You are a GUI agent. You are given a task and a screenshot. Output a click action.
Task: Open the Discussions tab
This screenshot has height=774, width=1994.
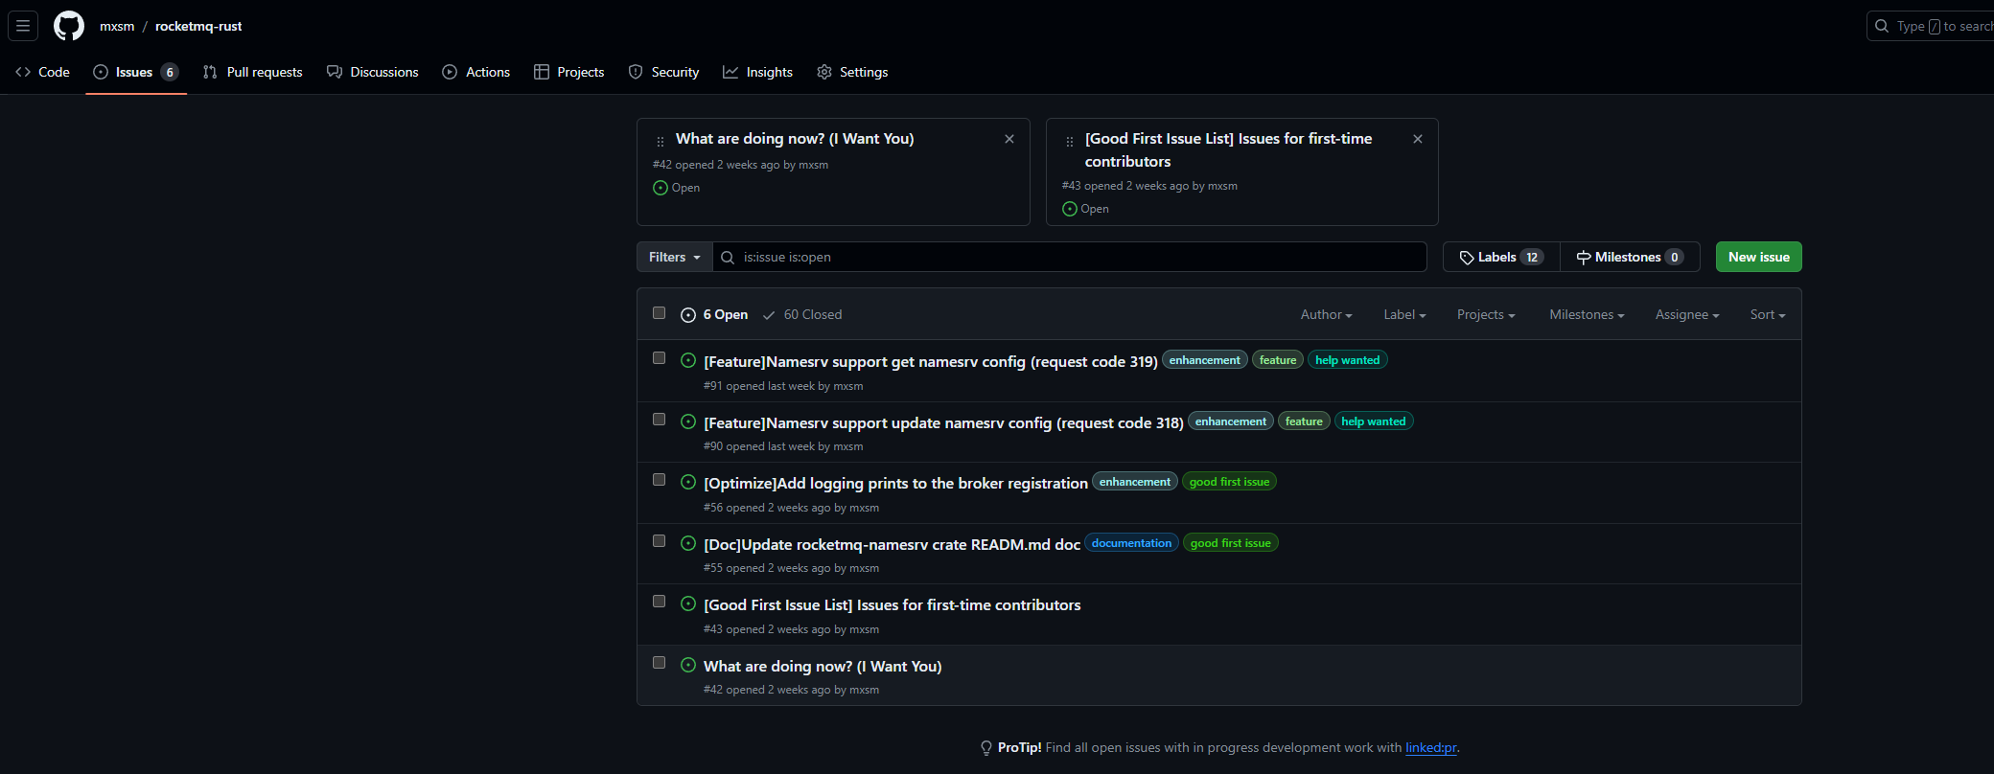click(x=373, y=72)
